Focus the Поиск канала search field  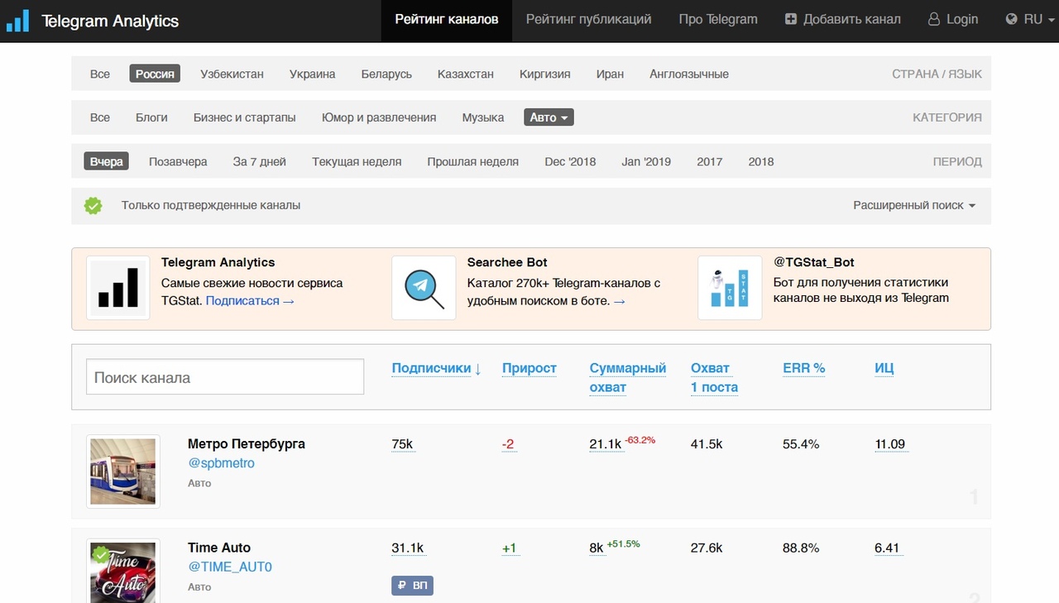(225, 377)
